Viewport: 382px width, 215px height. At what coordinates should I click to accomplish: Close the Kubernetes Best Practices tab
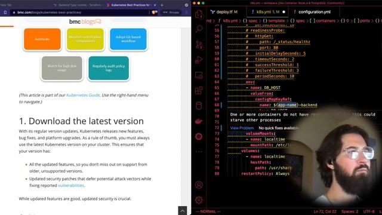tap(155, 5)
